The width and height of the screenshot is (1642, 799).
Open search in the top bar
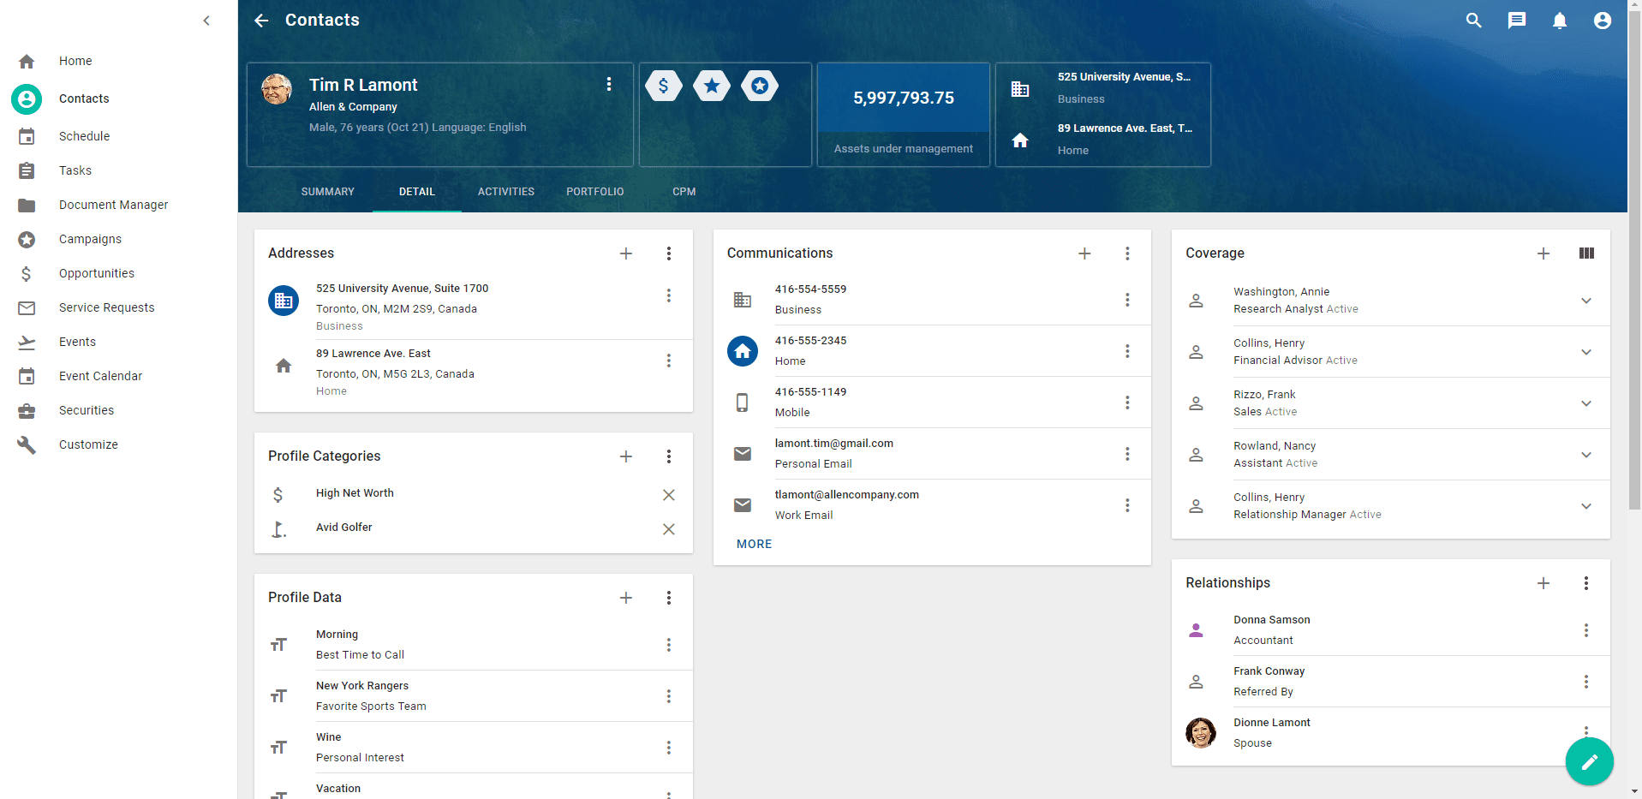[1473, 21]
